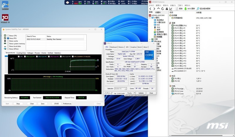
Task: Open the Mainboard tab in CPU-Z
Action: click(x=114, y=47)
